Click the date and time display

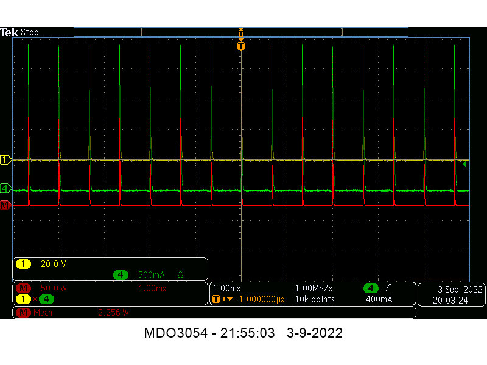pyautogui.click(x=450, y=294)
